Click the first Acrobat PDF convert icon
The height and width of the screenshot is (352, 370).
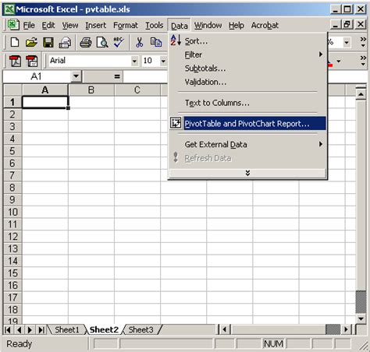[x=15, y=61]
